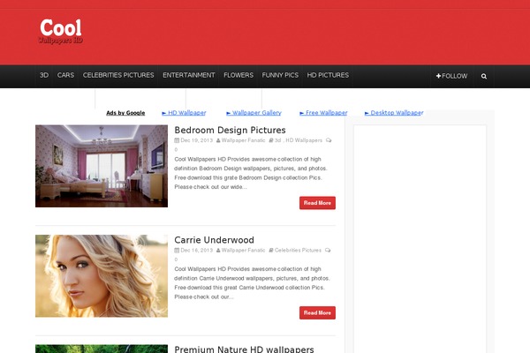Open the 3d category link
The height and width of the screenshot is (353, 530).
click(x=277, y=140)
